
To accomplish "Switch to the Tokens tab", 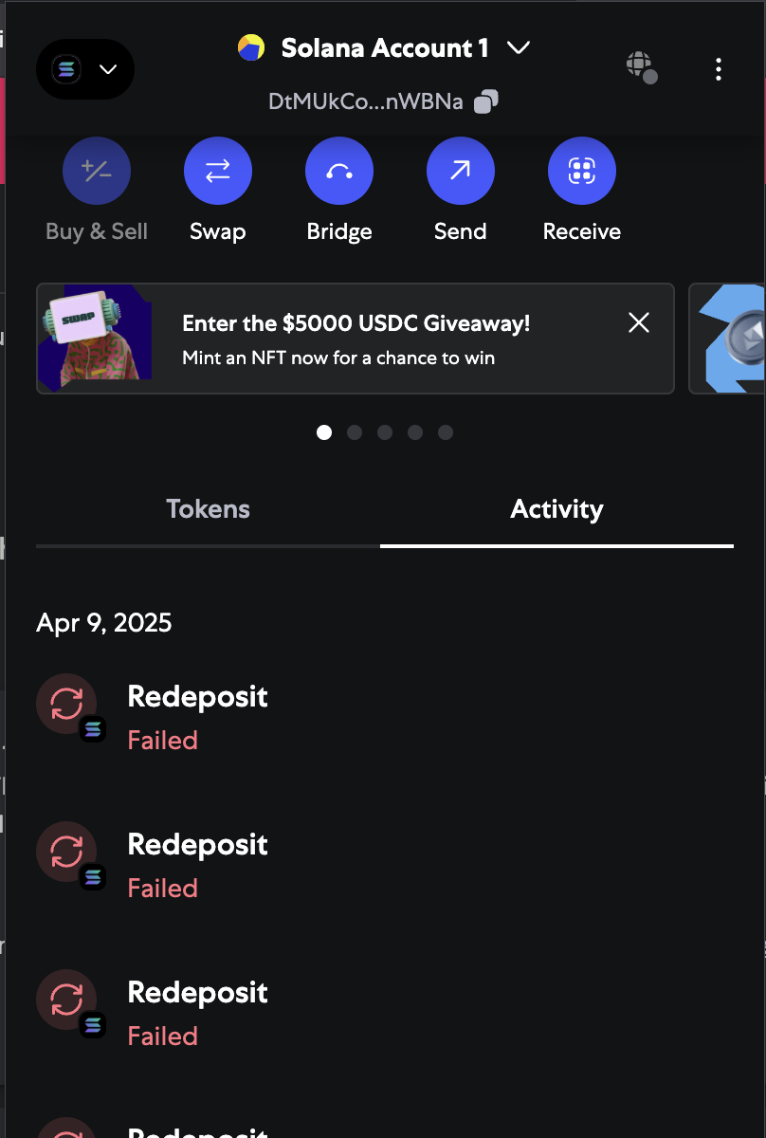I will coord(208,509).
